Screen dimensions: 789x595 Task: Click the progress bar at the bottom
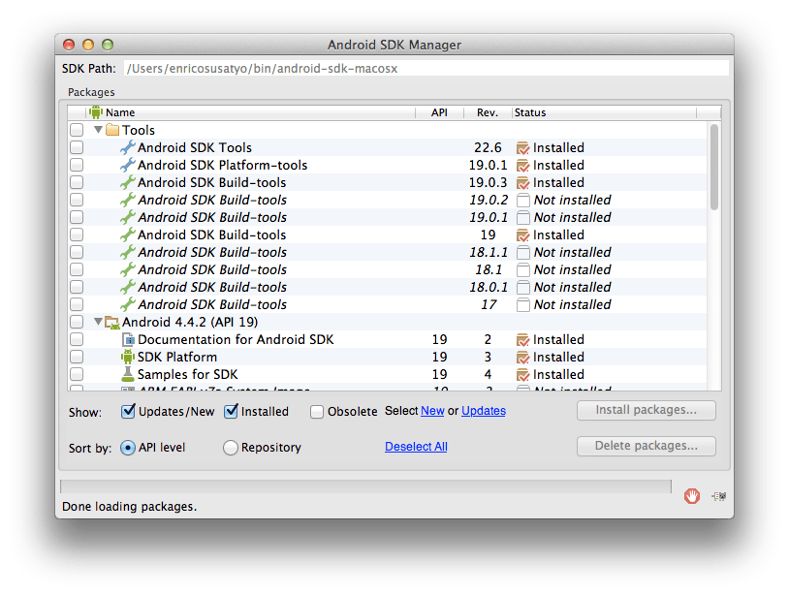(365, 486)
